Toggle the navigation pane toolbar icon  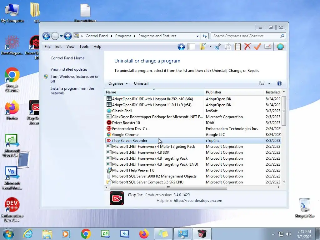(191, 47)
